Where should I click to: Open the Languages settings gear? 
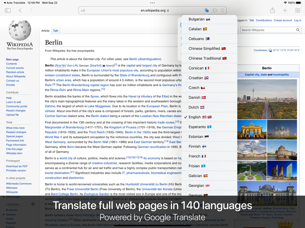pos(33,204)
